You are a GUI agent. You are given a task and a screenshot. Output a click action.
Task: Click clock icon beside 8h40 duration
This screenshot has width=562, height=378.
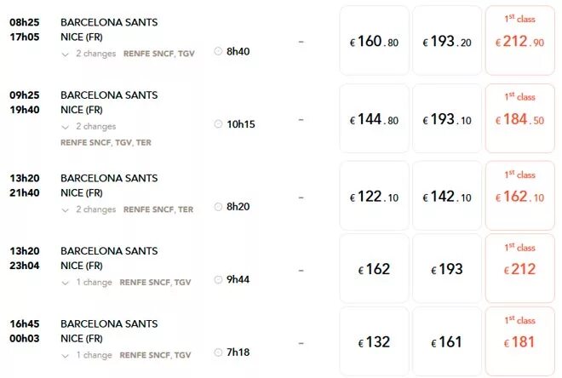pyautogui.click(x=218, y=51)
